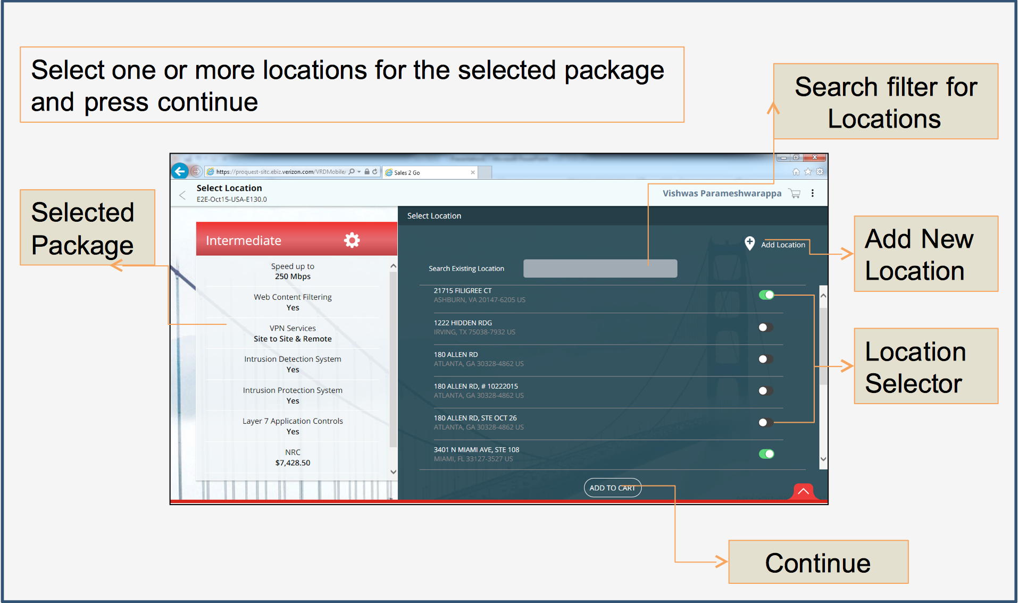Viewport: 1019px width, 603px height.
Task: Click the package details scrollbar thumb
Action: [394, 360]
